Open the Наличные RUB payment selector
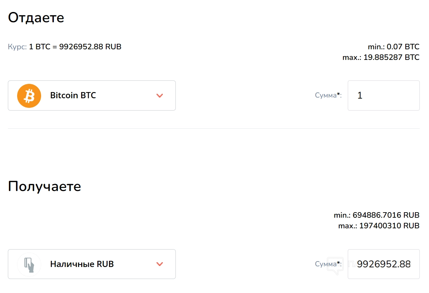429x293 pixels. click(91, 264)
